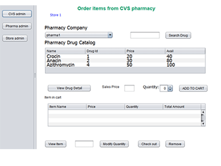Click the Pharma admin sidebar button

pos(17,26)
